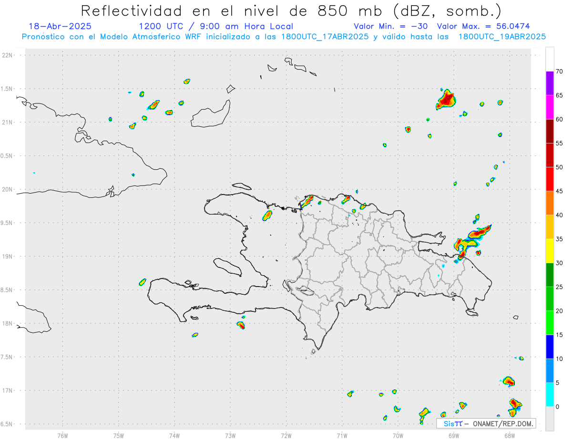572x442 pixels.
Task: Click the '70W' longitude label
Action: coord(398,435)
